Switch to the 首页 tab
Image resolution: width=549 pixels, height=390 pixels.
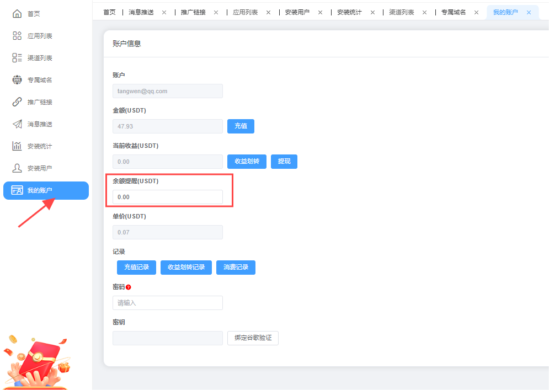(109, 12)
